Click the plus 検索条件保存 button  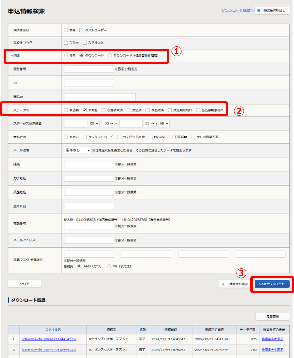coord(235,284)
